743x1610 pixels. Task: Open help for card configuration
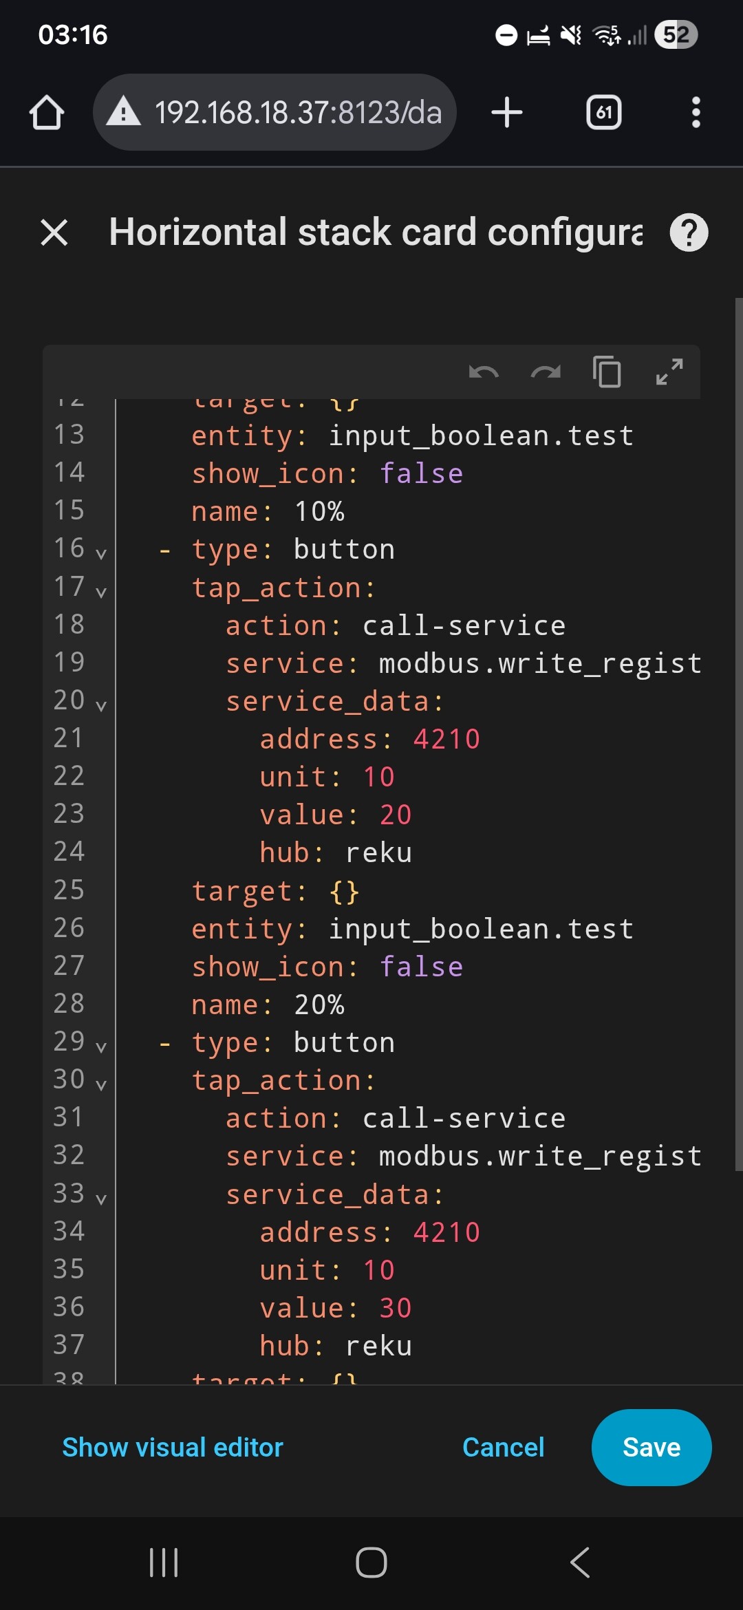689,233
